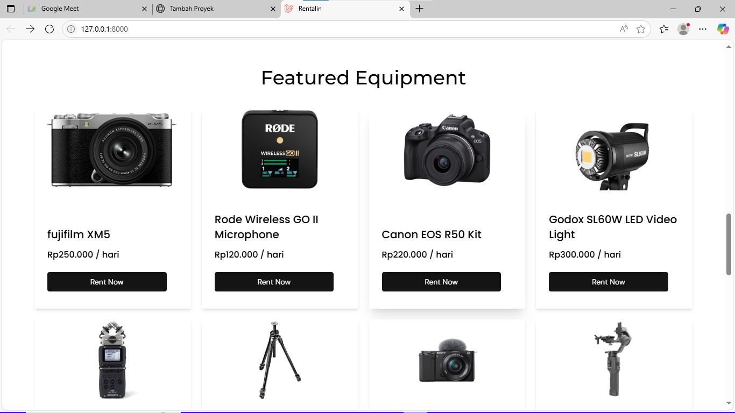Open the Copilot sidebar icon
735x413 pixels.
(723, 29)
